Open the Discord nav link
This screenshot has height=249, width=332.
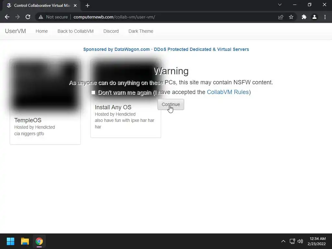[x=111, y=31]
